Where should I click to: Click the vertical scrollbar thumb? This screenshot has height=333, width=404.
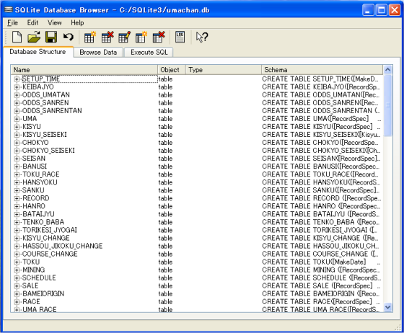click(388, 105)
